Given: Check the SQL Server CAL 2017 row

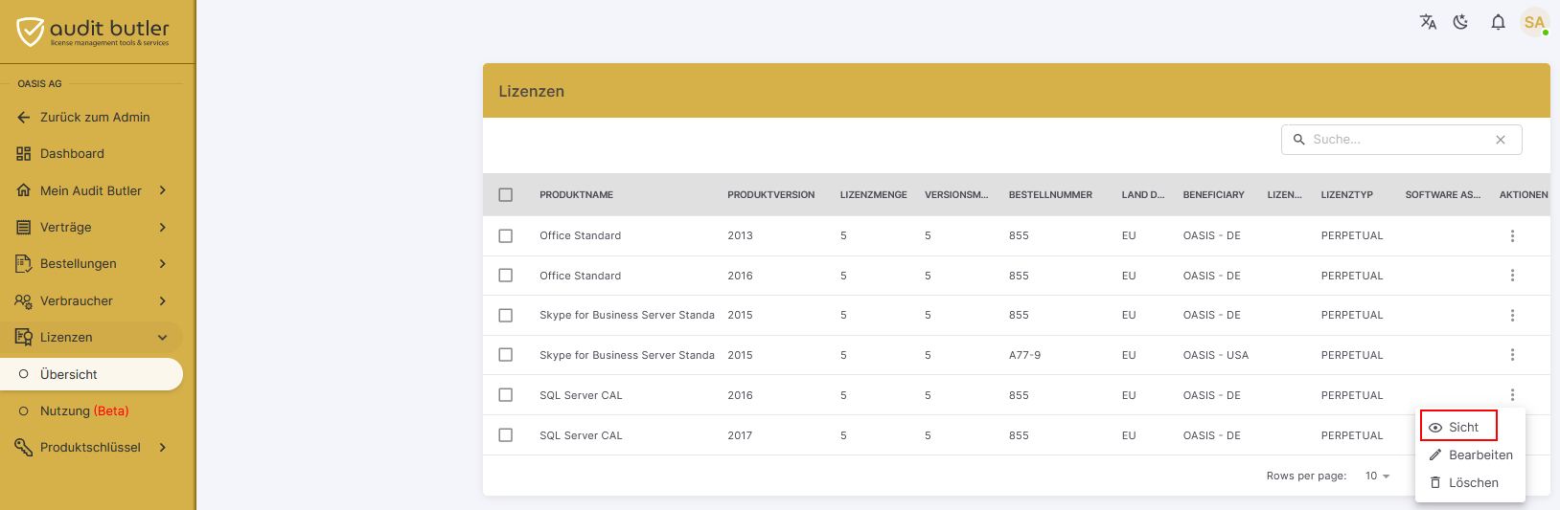Looking at the screenshot, I should 506,435.
